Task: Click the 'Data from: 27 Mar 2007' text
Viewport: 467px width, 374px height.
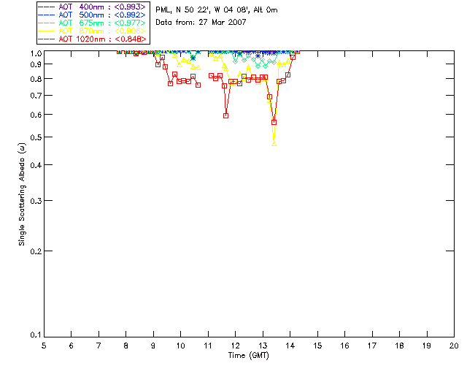Action: click(x=201, y=22)
